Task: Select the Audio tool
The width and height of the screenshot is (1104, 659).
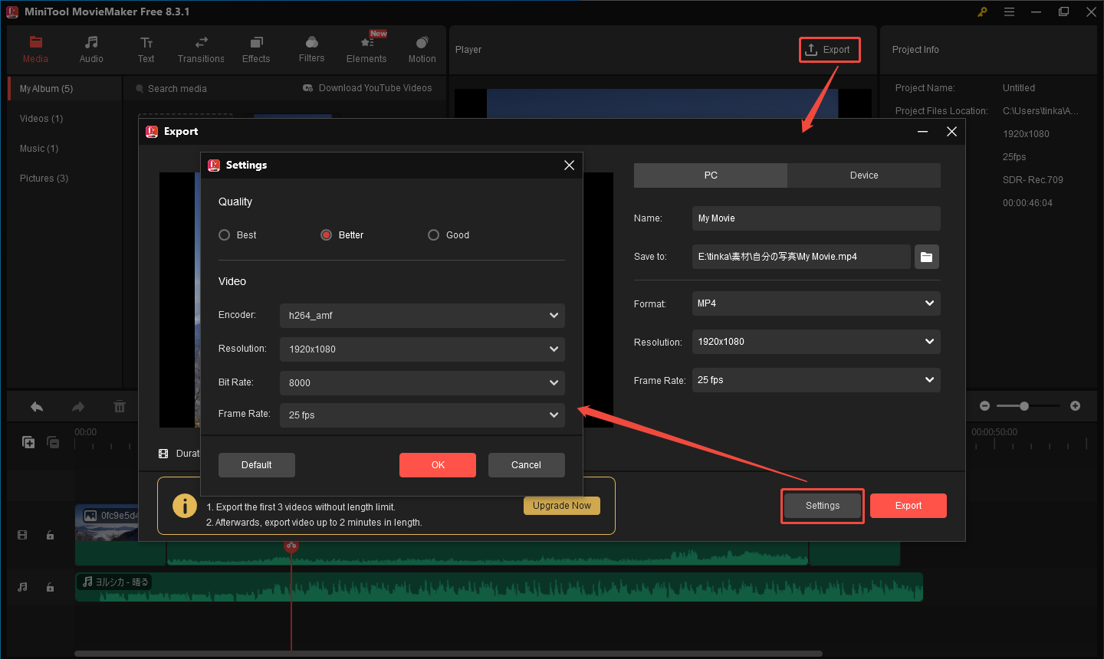Action: [x=90, y=48]
